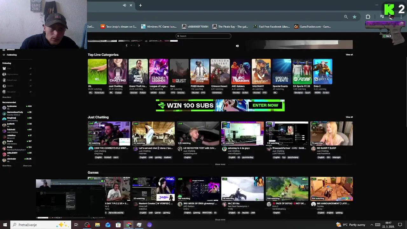Switch to Google Chrome in taskbar
The image size is (407, 229).
pyautogui.click(x=128, y=225)
